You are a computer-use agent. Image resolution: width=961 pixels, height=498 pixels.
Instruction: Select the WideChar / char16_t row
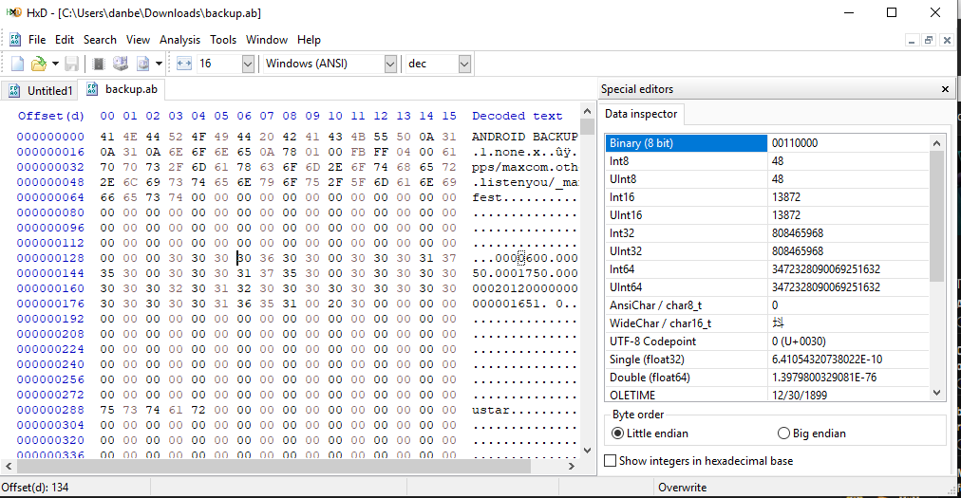pos(766,323)
